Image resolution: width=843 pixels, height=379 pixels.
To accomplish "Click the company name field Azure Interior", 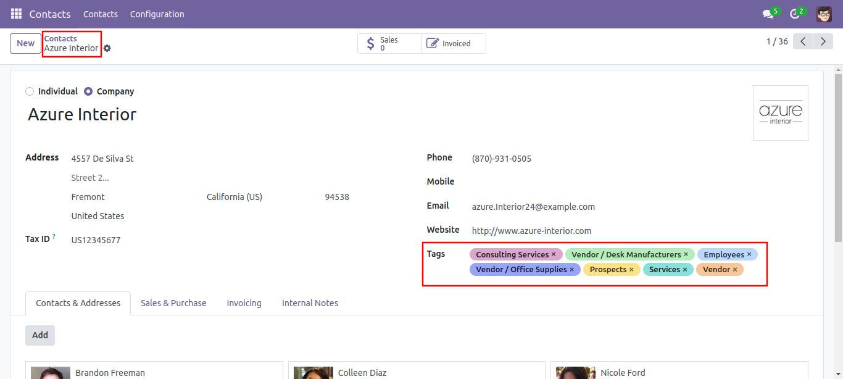I will 82,115.
